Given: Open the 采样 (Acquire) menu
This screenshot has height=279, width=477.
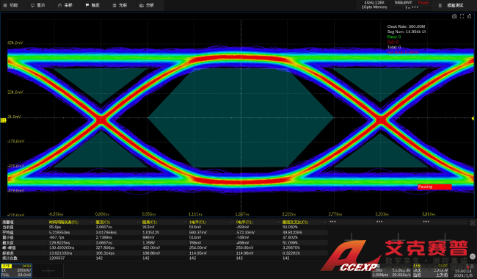Looking at the screenshot, I should point(65,5).
